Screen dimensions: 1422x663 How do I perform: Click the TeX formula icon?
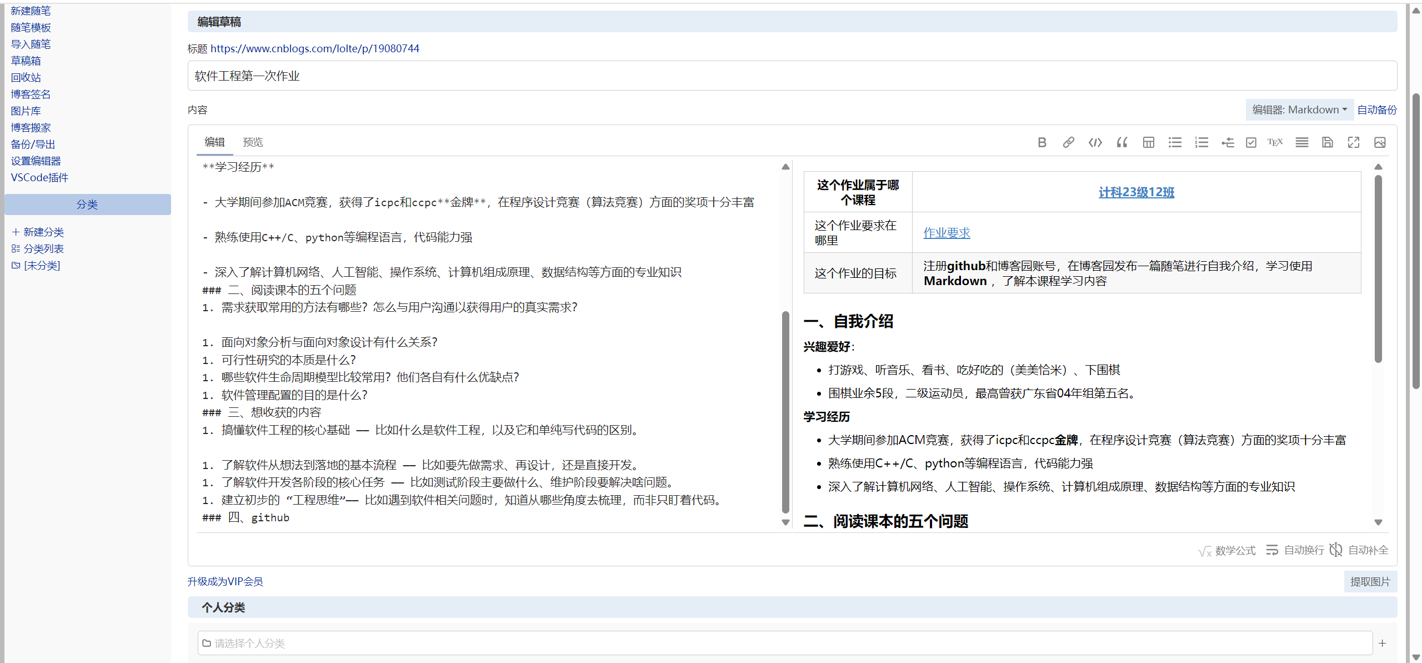[1275, 143]
